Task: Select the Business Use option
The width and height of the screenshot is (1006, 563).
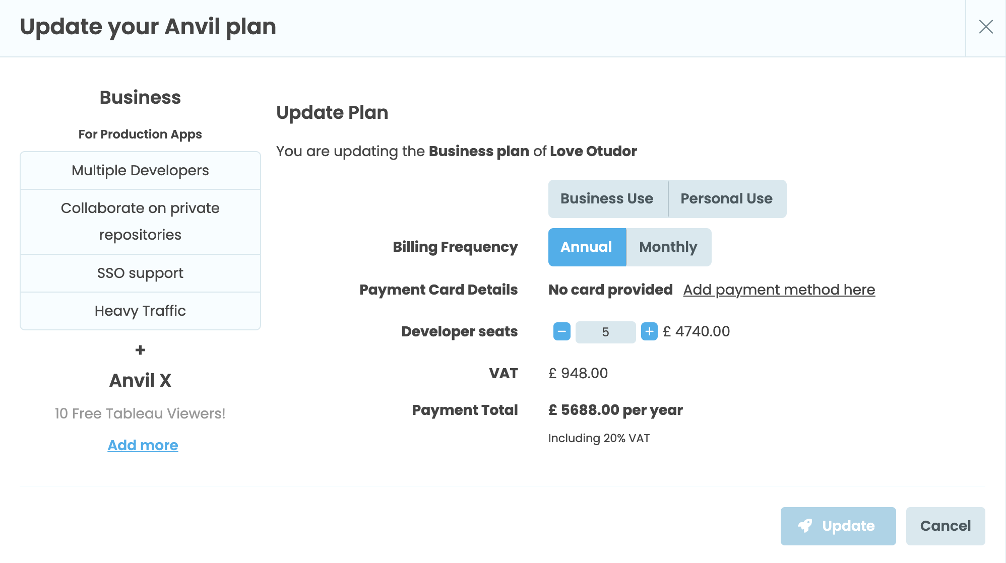Action: click(x=606, y=198)
